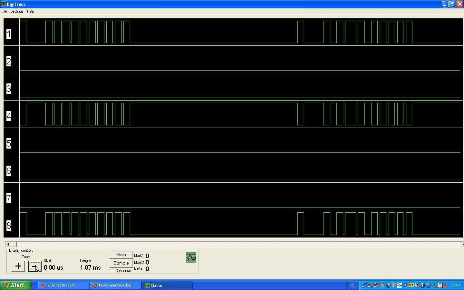Close the DigiTrace window
Viewport: 464px width, 290px height.
pos(460,4)
